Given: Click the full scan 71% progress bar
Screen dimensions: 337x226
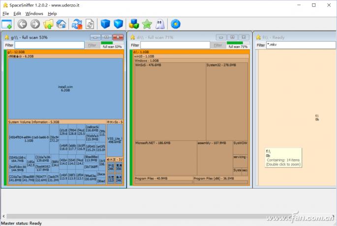Looking at the screenshot, I should 238,43.
